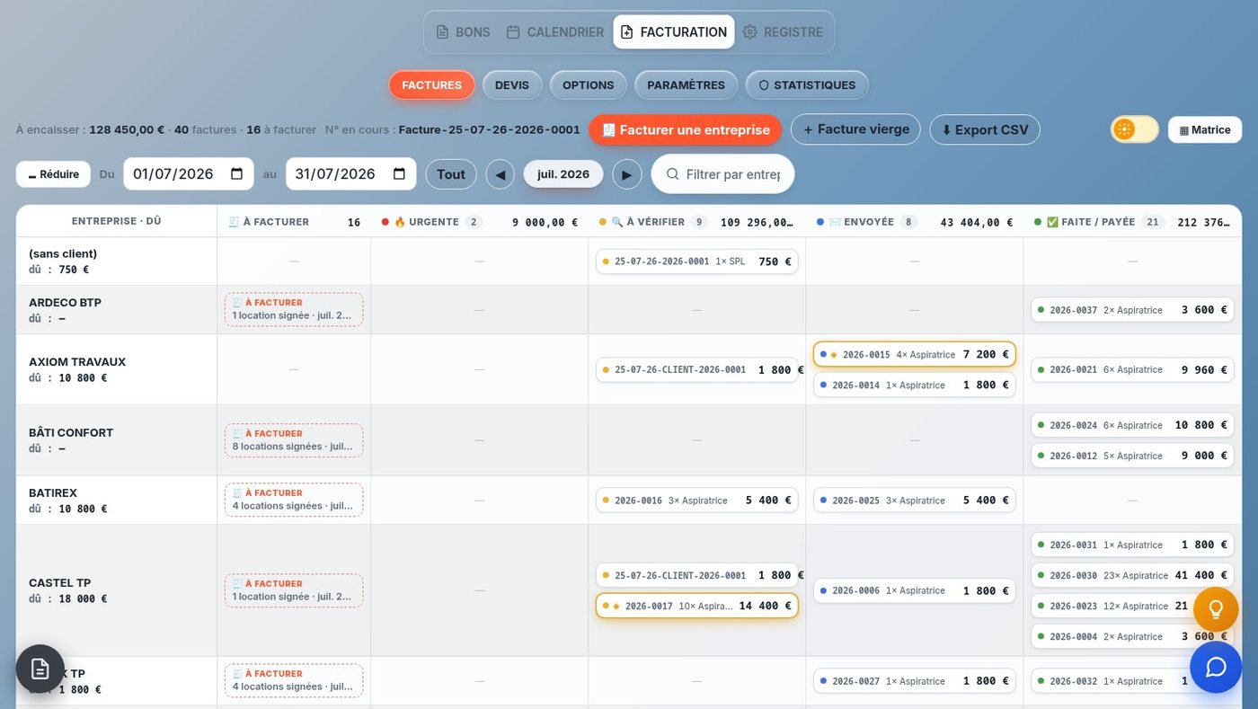Click the juil. 2026 month label
The width and height of the screenshot is (1258, 709).
563,174
